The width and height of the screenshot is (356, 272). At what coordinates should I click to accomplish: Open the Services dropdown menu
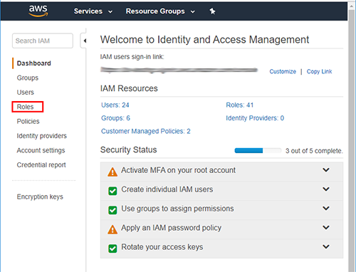coord(93,11)
